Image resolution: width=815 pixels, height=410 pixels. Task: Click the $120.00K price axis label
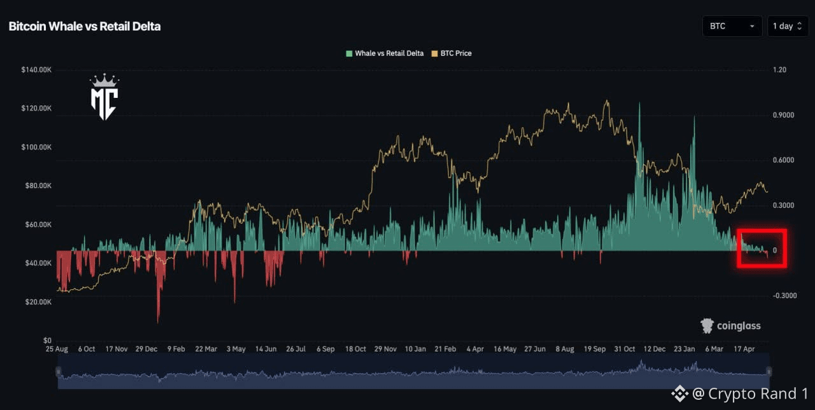pyautogui.click(x=36, y=109)
